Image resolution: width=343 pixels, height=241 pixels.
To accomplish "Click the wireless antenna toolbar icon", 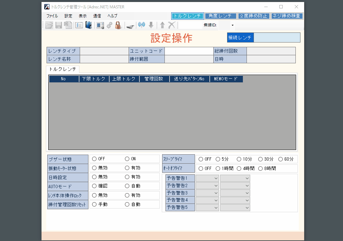I will point(142,25).
